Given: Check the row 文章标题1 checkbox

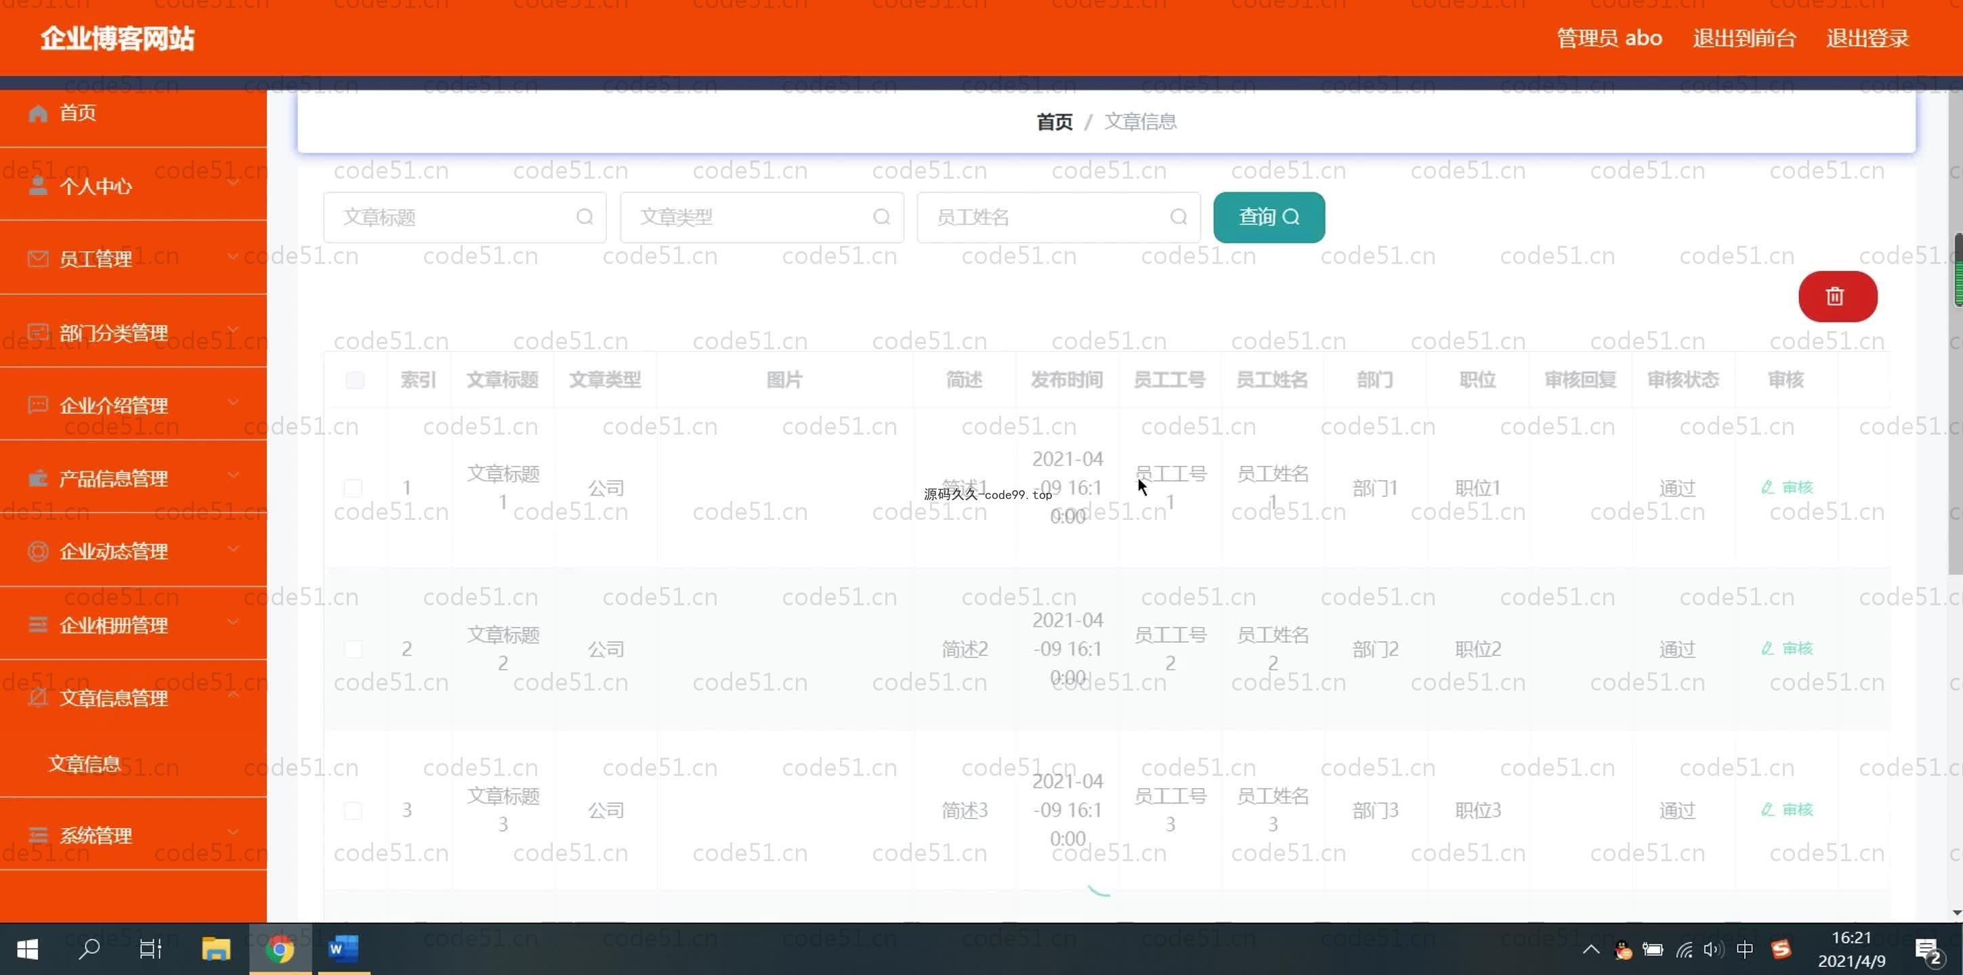Looking at the screenshot, I should tap(353, 487).
